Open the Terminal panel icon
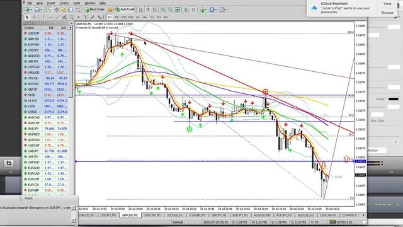This screenshot has width=403, height=227. (x=71, y=9)
